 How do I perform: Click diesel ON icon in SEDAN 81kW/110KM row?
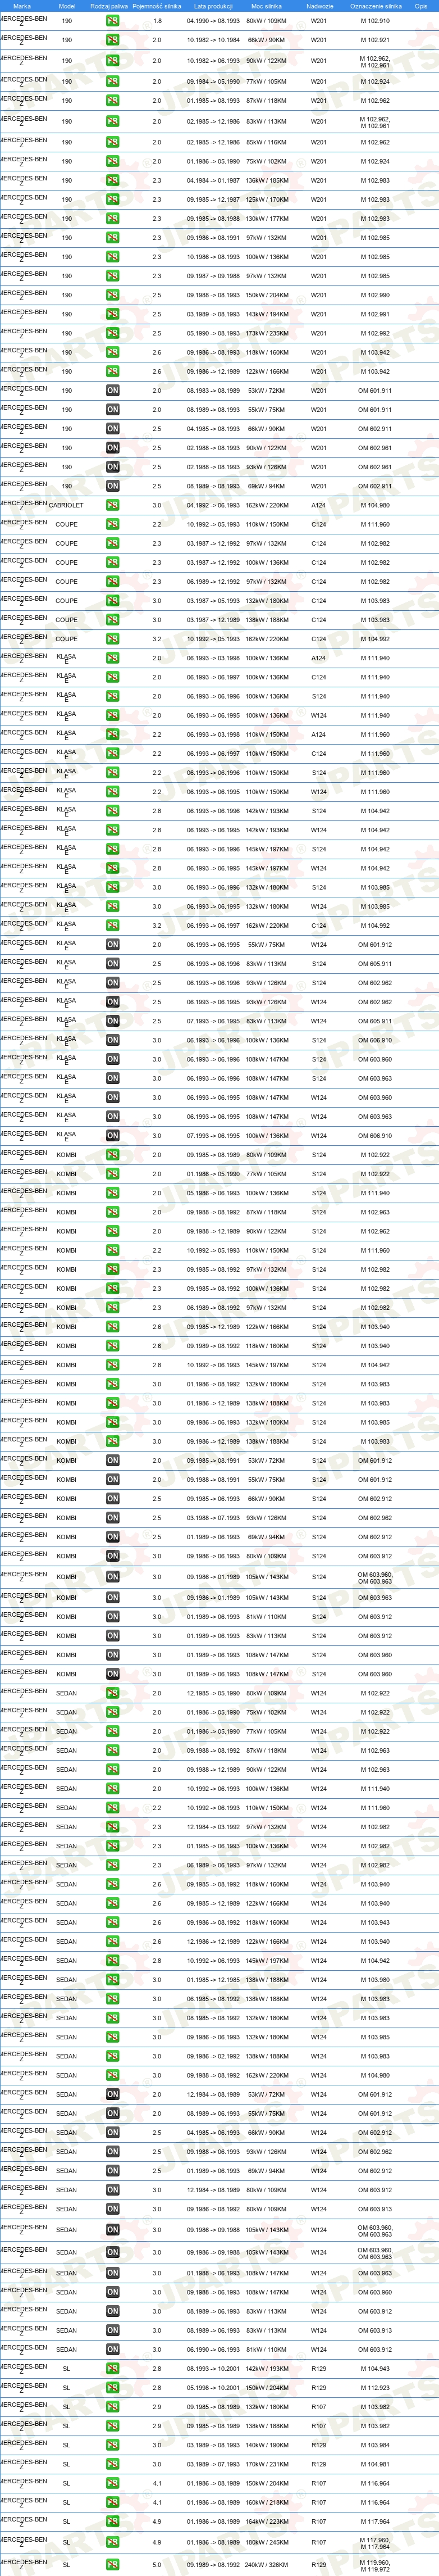[x=112, y=2349]
